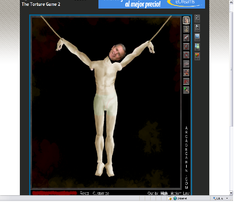Set quality to Medium
The height and width of the screenshot is (203, 235).
pyautogui.click(x=176, y=193)
